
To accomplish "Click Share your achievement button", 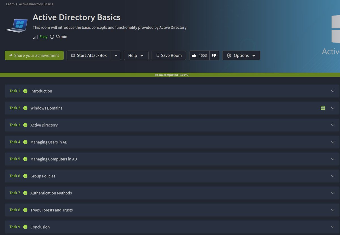I will pyautogui.click(x=34, y=56).
